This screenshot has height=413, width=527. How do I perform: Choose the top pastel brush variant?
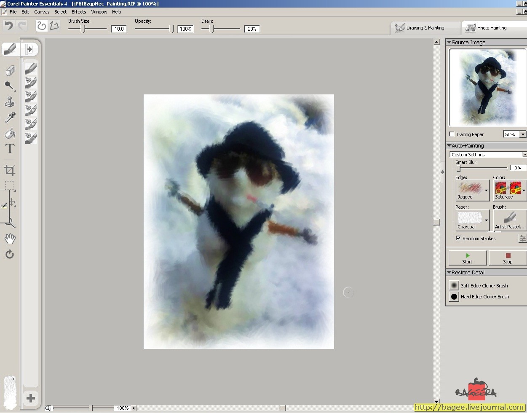[x=30, y=68]
